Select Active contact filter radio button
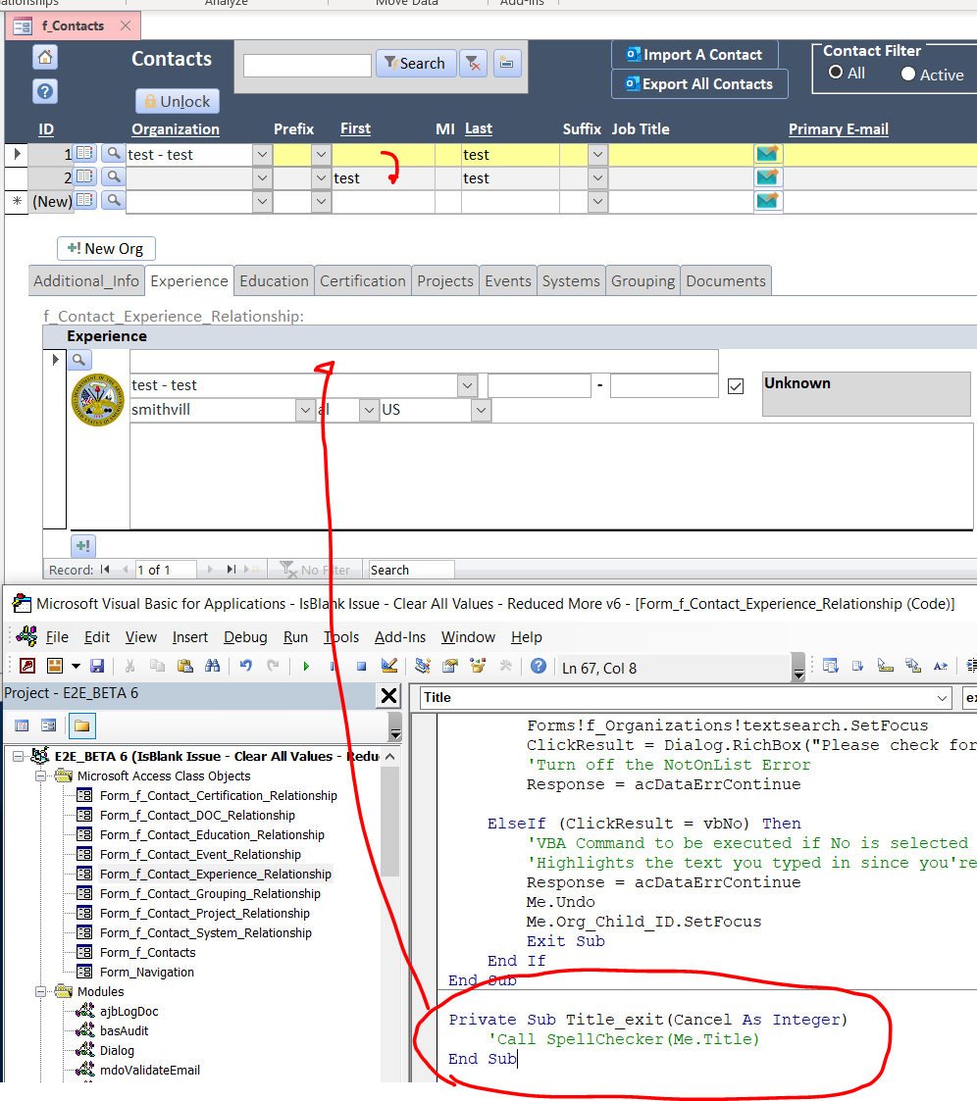 (x=908, y=74)
